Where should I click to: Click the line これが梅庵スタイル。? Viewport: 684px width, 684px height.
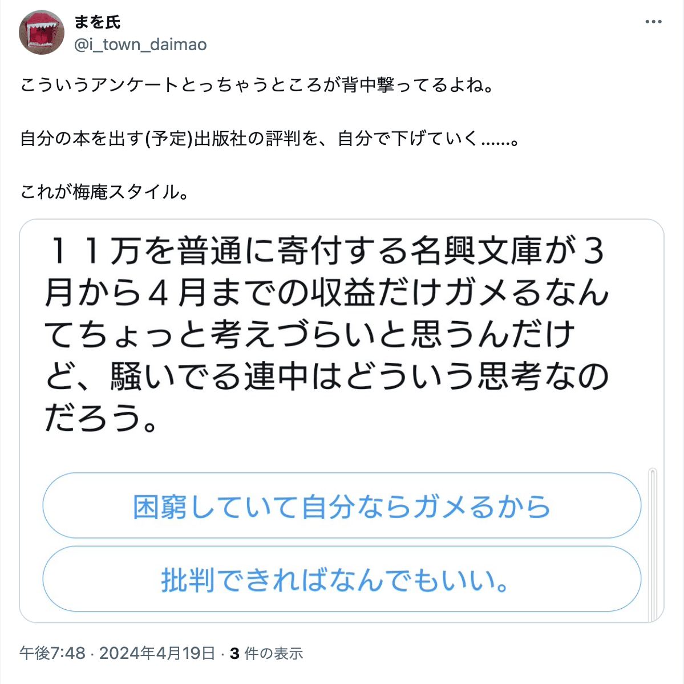[x=104, y=192]
